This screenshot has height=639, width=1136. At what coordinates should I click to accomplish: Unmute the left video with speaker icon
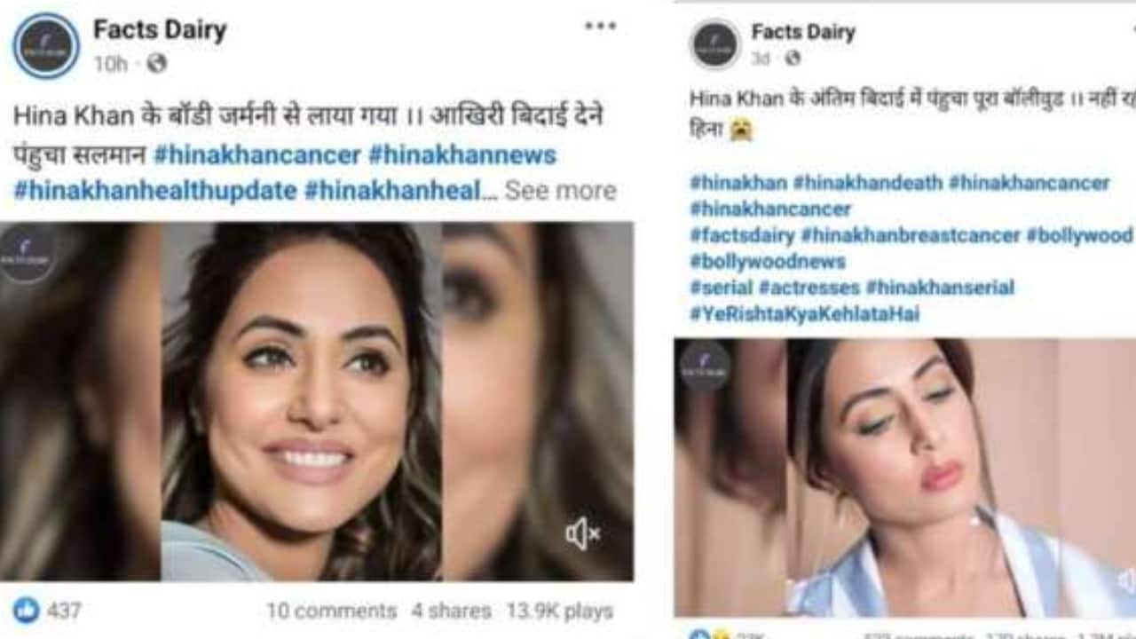[x=582, y=533]
